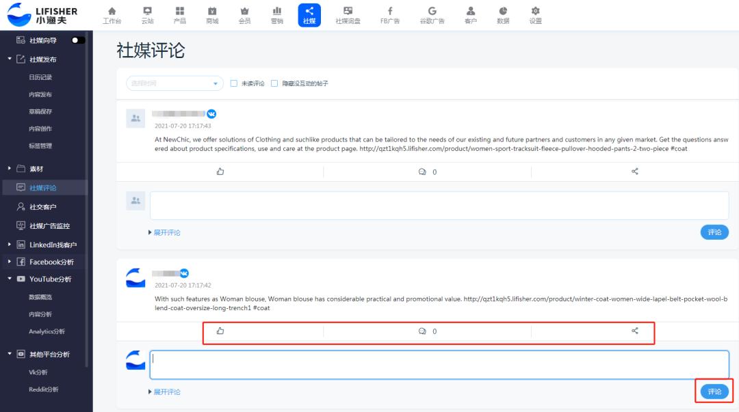Click comment bubble icon on Woman blouse post
Viewport: 739px width, 412px height.
click(422, 331)
